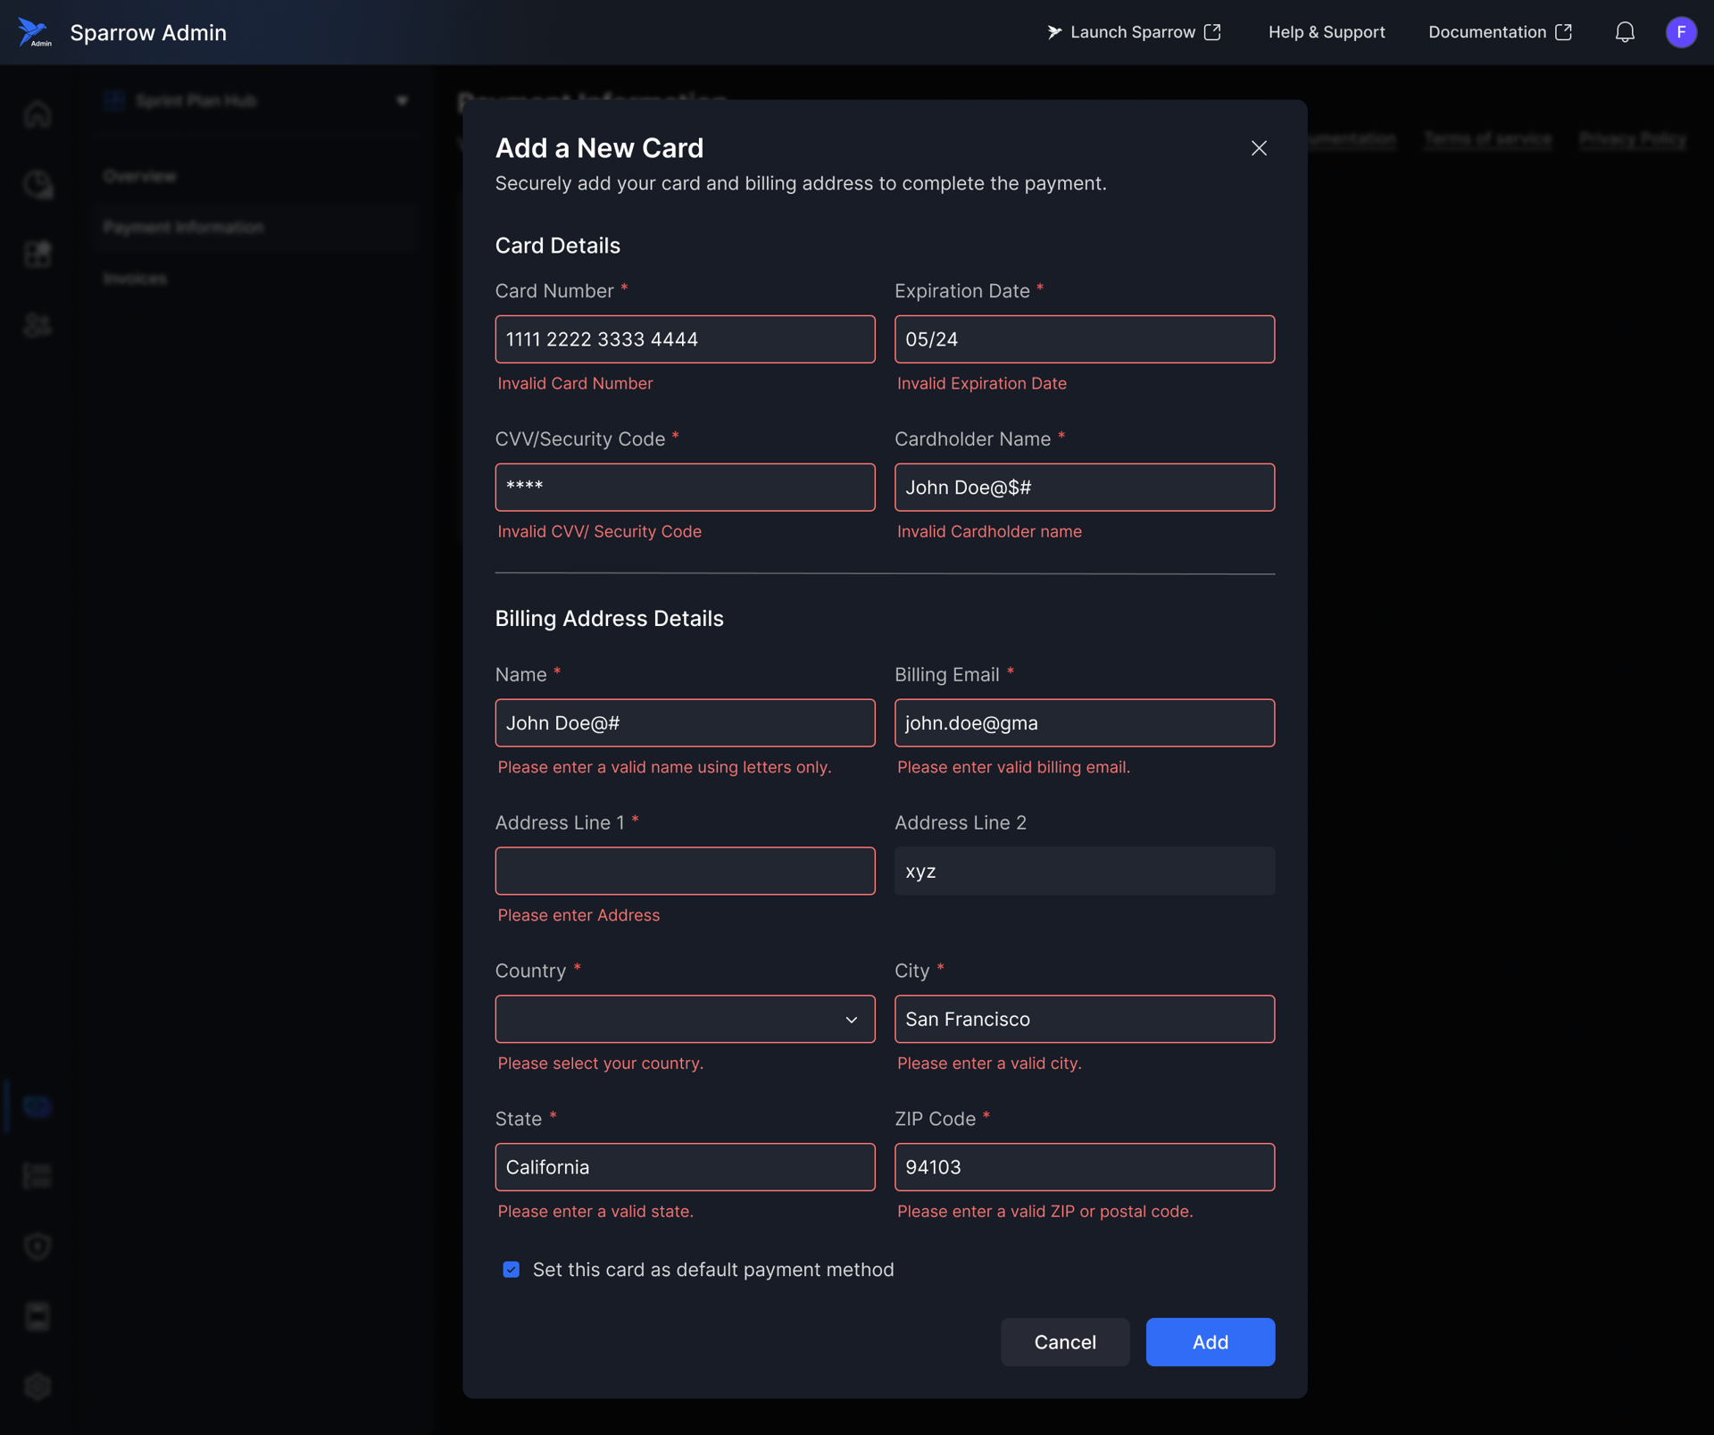
Task: Click the CVV/Security Code field
Action: (x=684, y=488)
